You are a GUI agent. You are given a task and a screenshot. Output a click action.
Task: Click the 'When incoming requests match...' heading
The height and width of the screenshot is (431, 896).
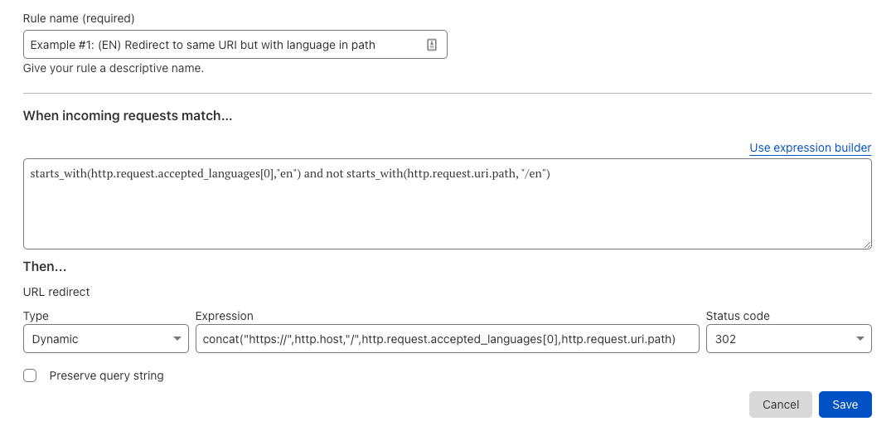point(128,116)
